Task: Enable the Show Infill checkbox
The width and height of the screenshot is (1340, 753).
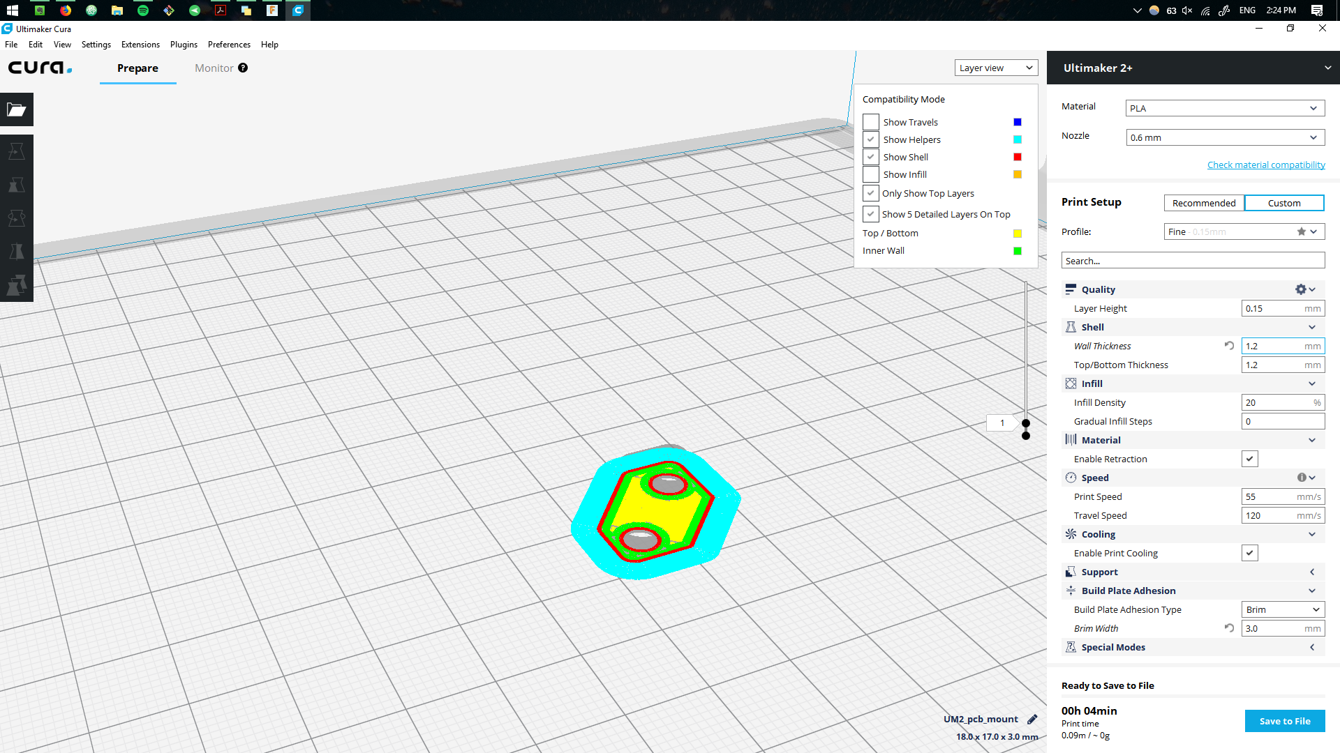Action: click(870, 174)
